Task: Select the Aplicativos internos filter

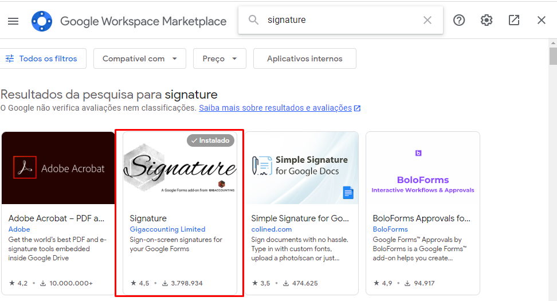Action: (305, 58)
